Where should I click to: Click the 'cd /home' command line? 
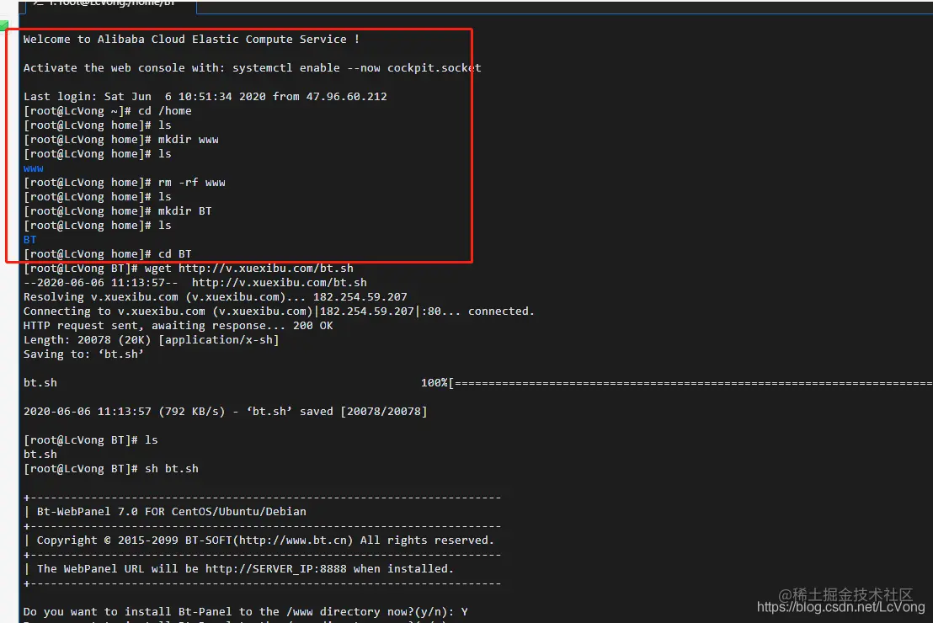coord(107,110)
